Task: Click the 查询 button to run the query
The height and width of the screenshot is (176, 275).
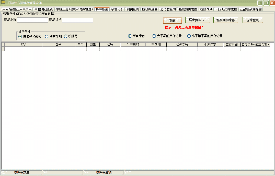Action: 172,20
